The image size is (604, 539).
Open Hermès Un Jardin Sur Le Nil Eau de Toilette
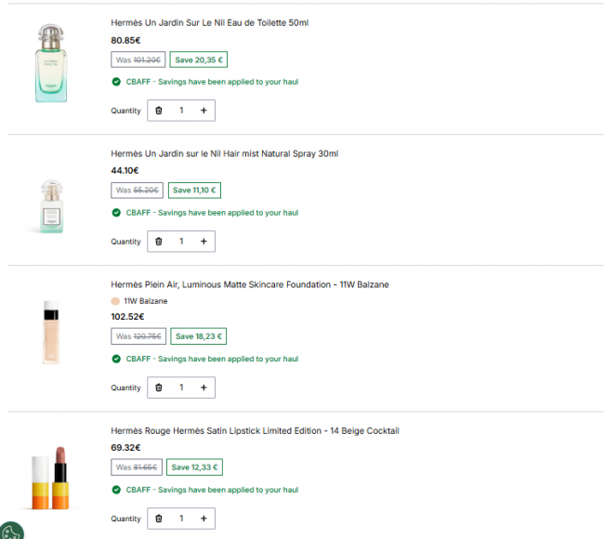click(210, 22)
